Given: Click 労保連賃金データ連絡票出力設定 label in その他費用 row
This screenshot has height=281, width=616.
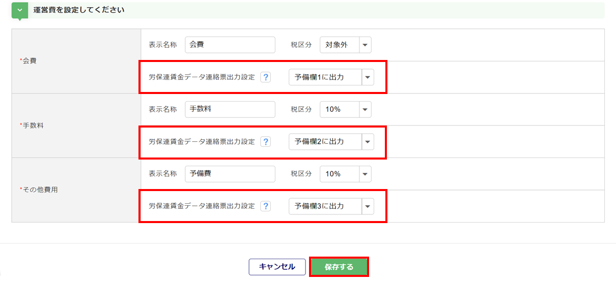Looking at the screenshot, I should (x=202, y=206).
